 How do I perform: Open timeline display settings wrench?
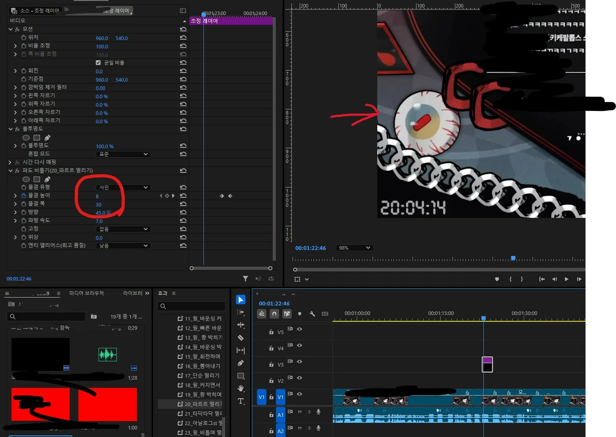click(x=312, y=314)
